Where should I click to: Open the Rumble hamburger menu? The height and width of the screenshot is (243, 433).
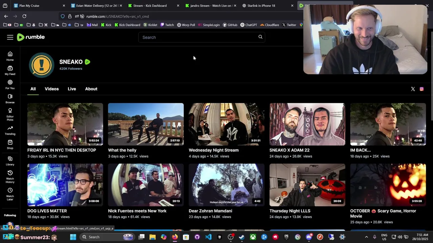pyautogui.click(x=10, y=37)
